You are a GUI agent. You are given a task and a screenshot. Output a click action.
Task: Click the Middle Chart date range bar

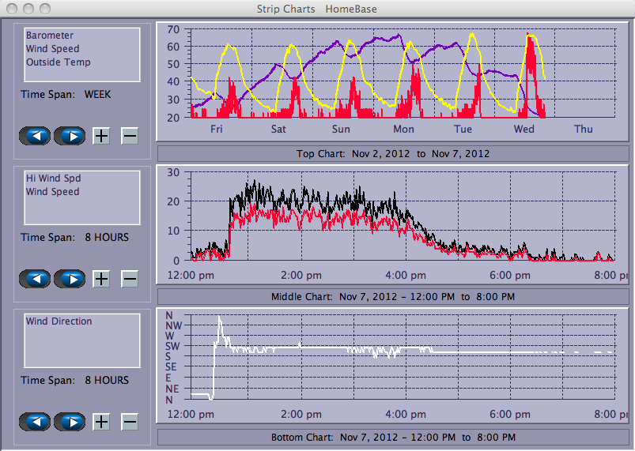392,296
